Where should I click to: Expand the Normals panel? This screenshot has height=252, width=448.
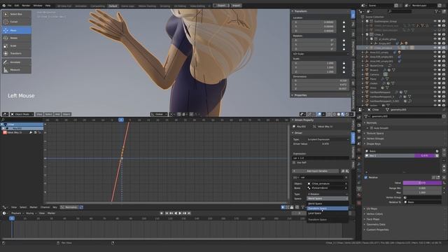pos(372,122)
